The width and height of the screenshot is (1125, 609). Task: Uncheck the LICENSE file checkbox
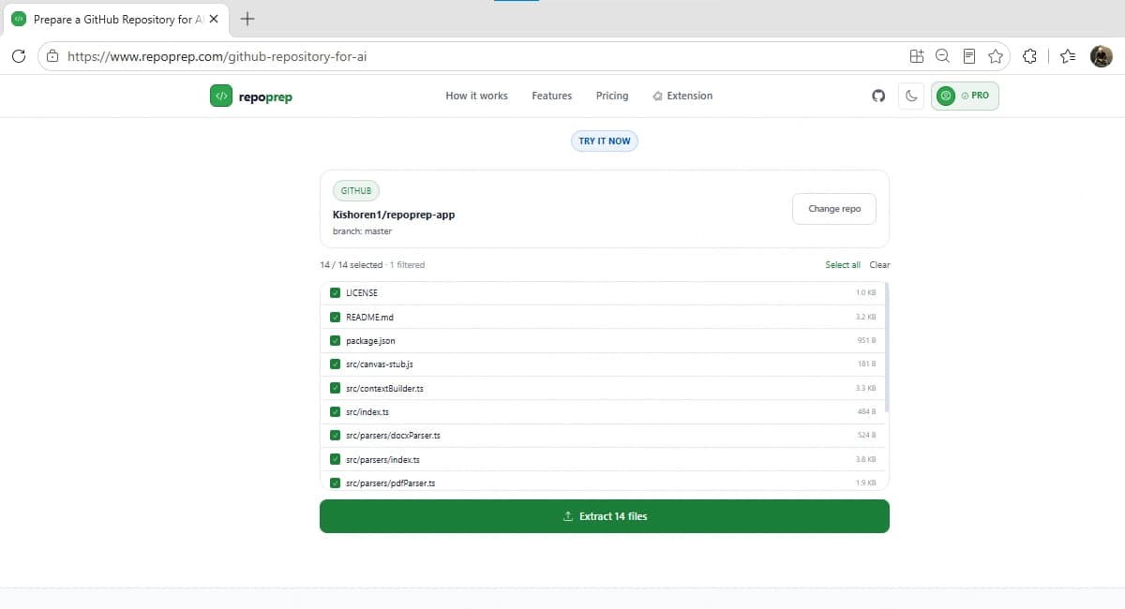(x=335, y=292)
